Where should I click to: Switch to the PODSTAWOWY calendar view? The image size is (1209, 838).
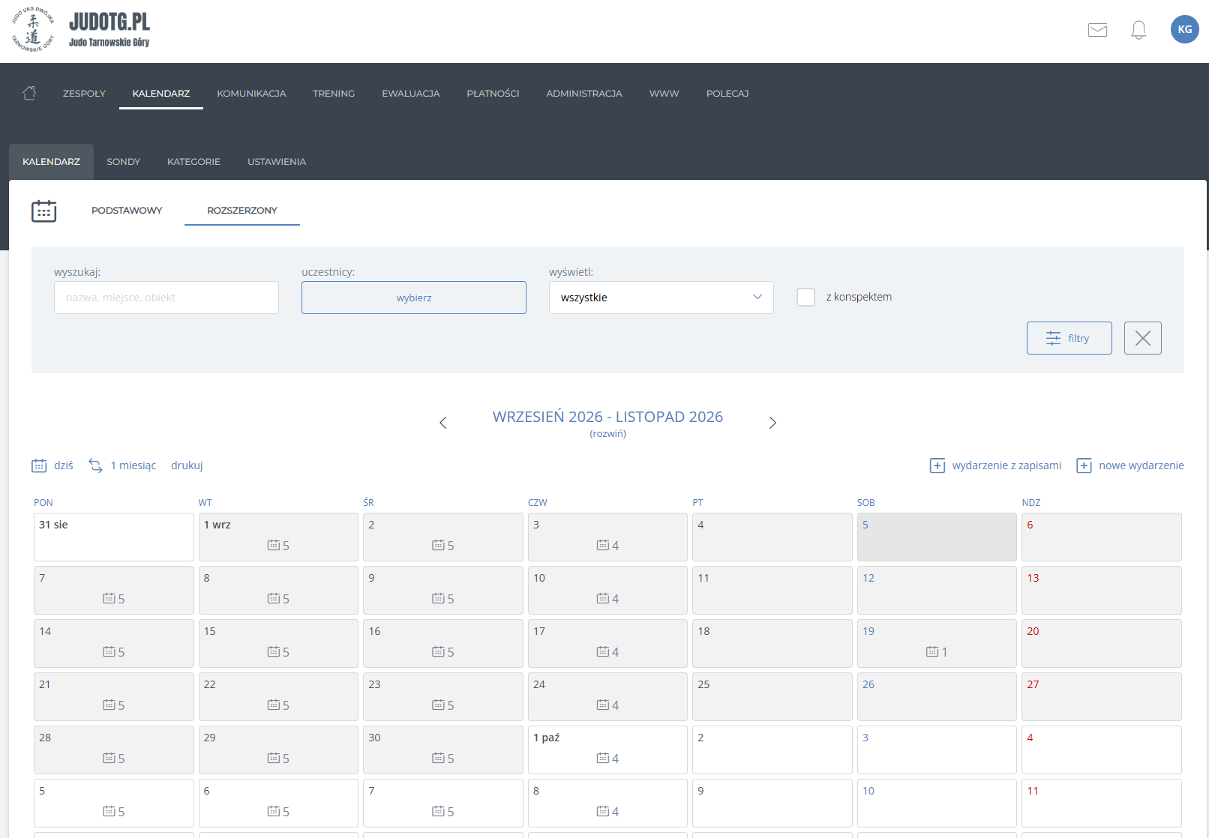[127, 211]
